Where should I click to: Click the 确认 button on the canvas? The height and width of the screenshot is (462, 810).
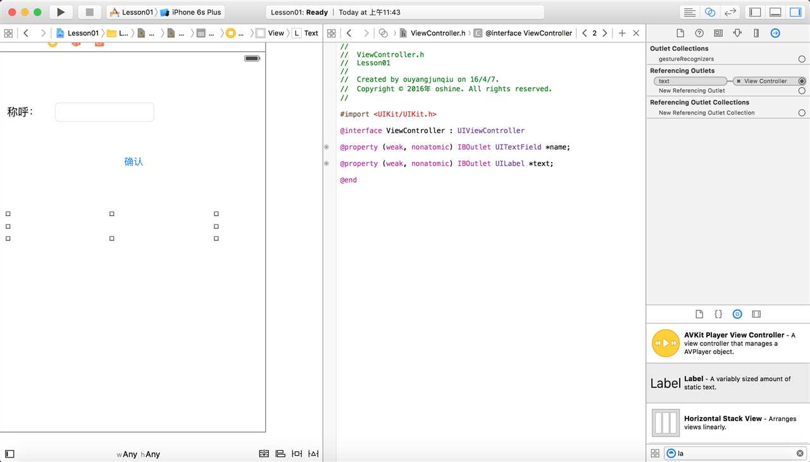point(134,161)
